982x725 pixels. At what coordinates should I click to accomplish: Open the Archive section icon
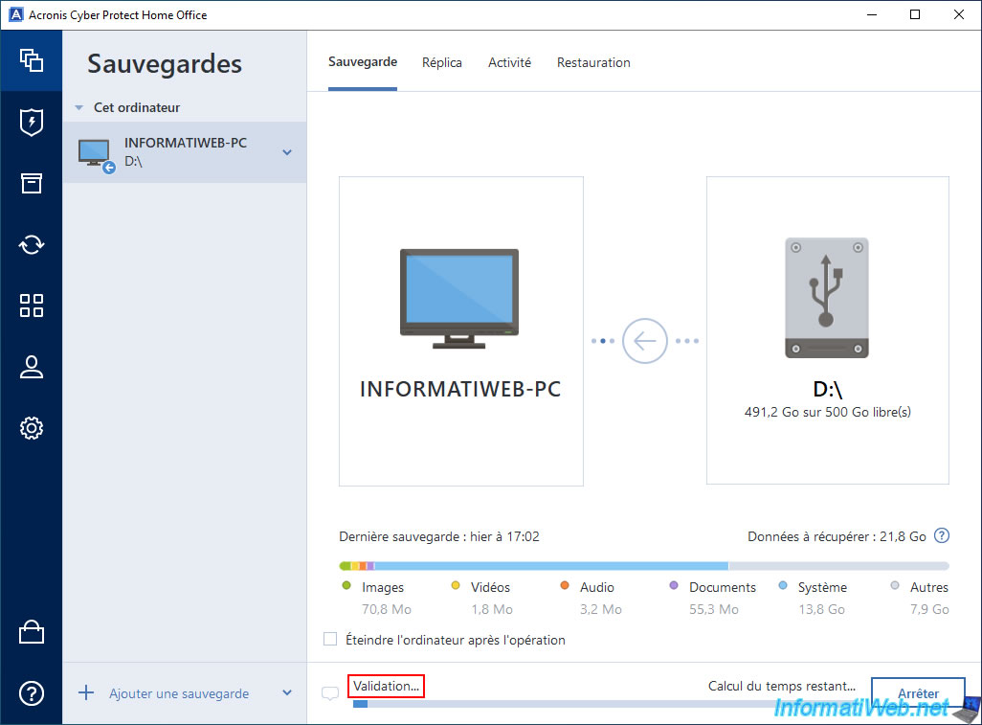tap(32, 184)
